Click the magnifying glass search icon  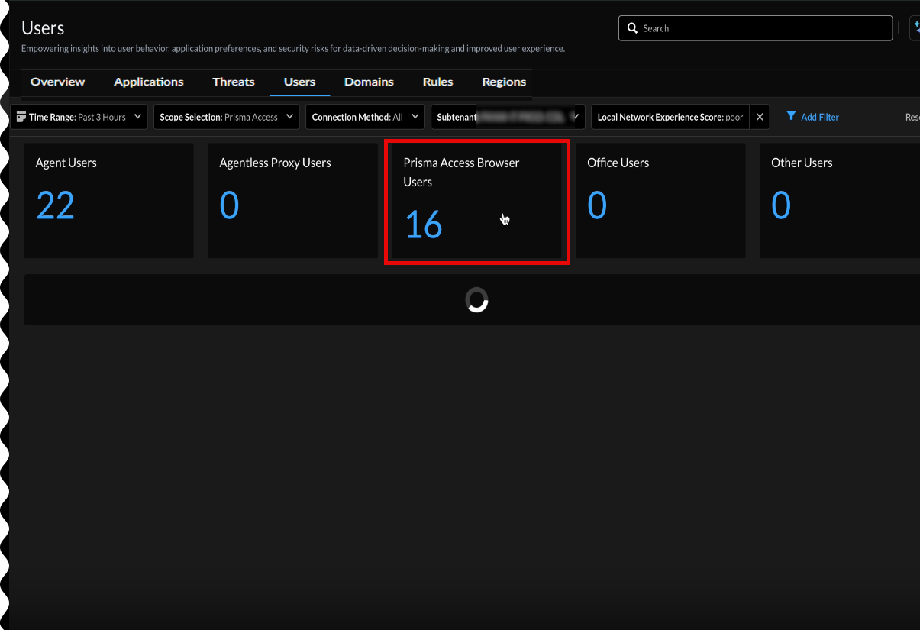click(x=632, y=28)
